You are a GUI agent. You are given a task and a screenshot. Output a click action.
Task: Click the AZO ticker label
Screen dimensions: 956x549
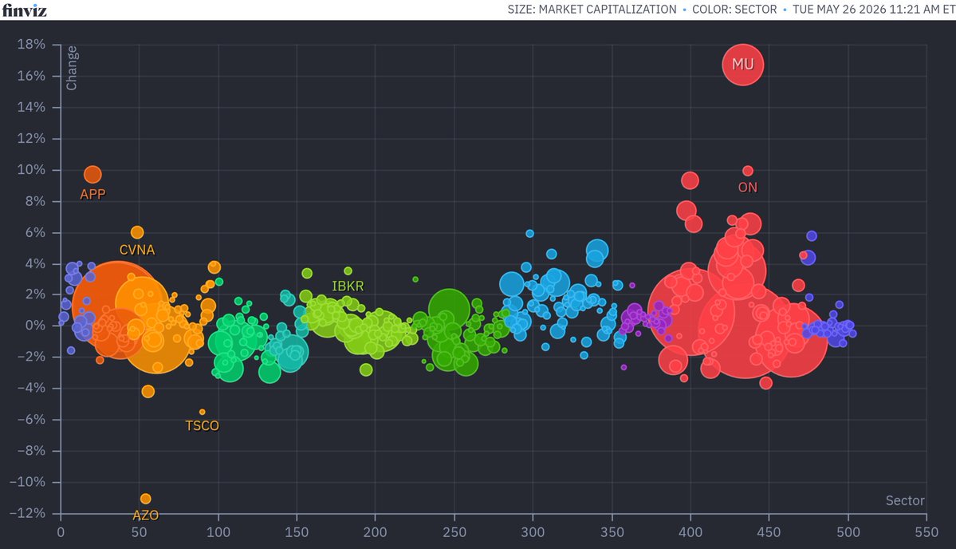[x=145, y=515]
